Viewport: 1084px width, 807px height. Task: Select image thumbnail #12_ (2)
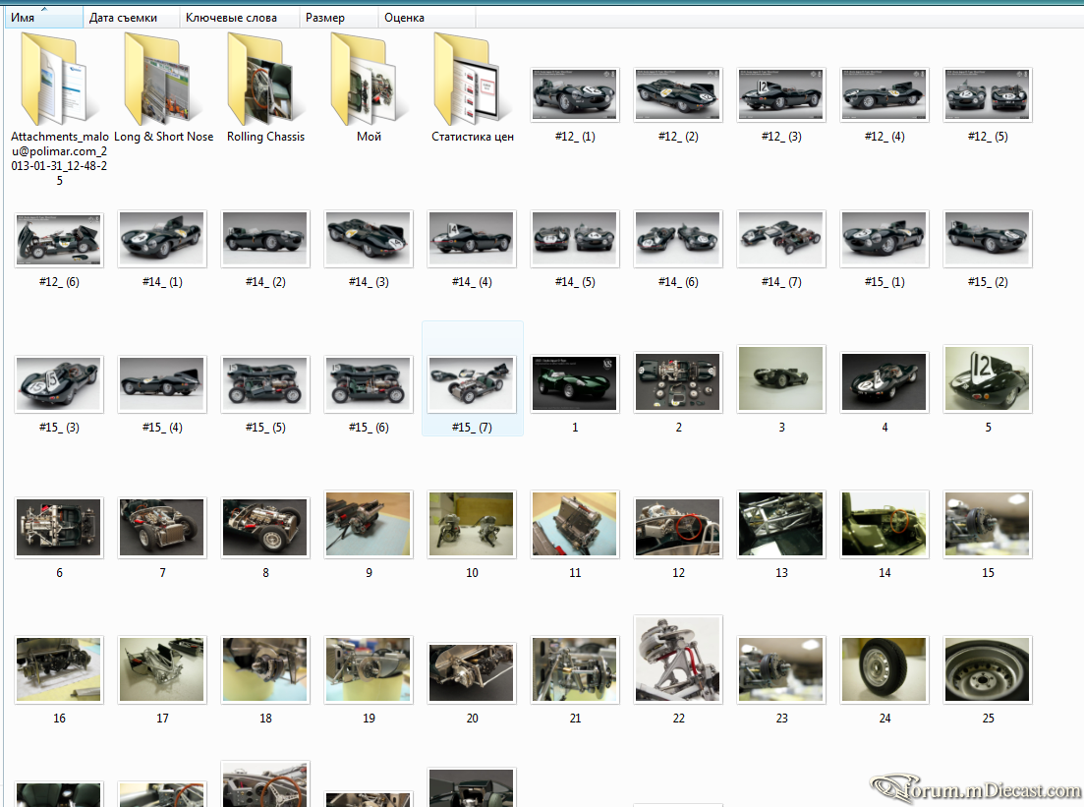pos(678,94)
